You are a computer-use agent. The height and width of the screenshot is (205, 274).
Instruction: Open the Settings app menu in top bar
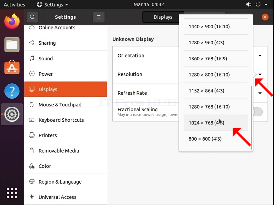click(53, 5)
